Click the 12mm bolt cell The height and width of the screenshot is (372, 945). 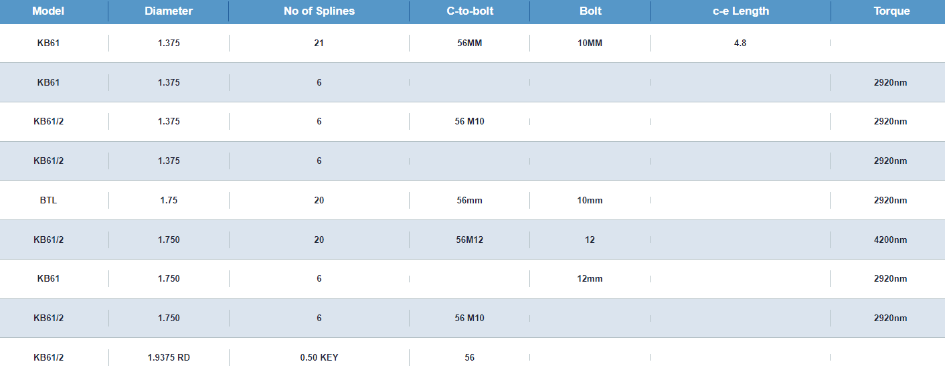590,278
